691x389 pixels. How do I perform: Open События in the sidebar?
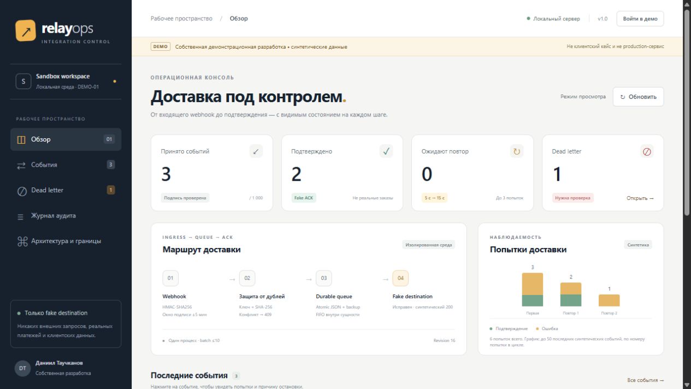66,164
